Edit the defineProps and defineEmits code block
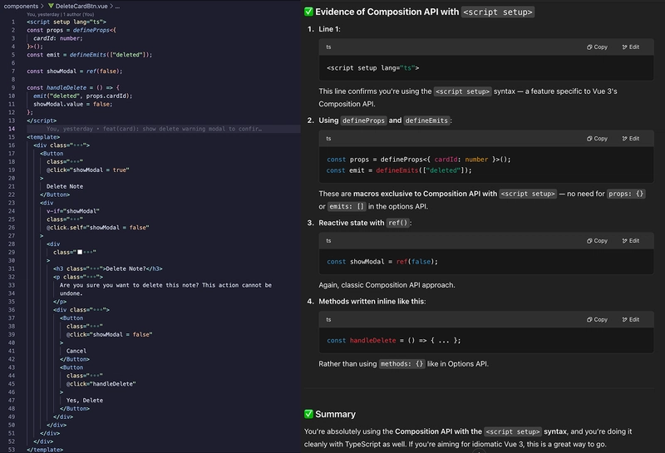This screenshot has width=665, height=453. [631, 139]
